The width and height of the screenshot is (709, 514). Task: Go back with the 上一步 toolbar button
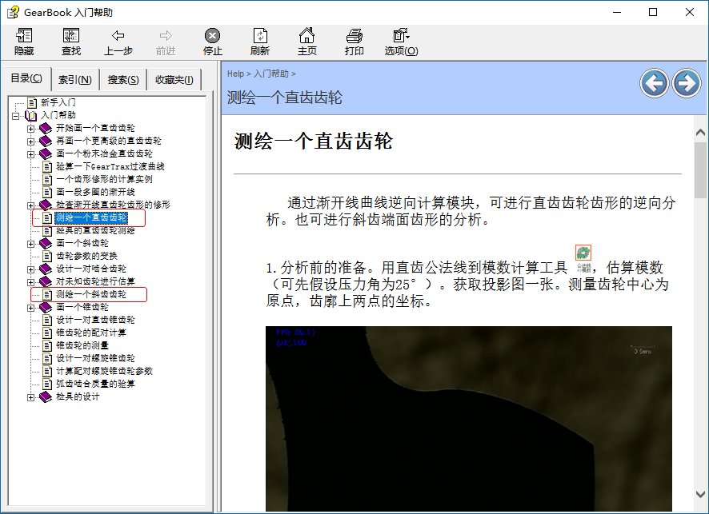pos(118,42)
